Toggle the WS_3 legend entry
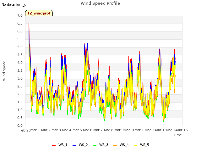Viewport: 201px width, 151px height. (100, 145)
